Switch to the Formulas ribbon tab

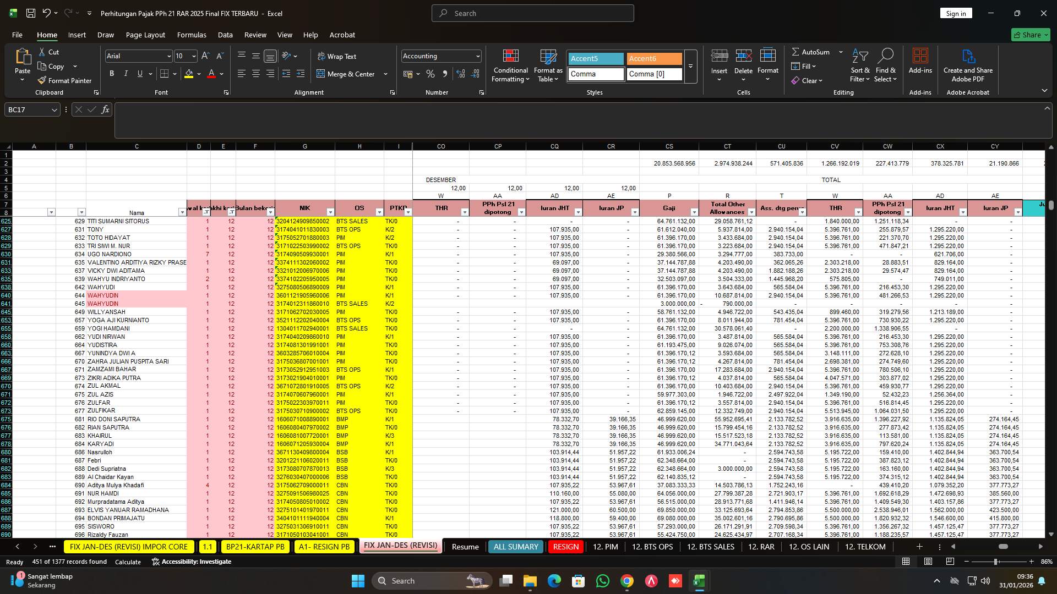(x=192, y=35)
